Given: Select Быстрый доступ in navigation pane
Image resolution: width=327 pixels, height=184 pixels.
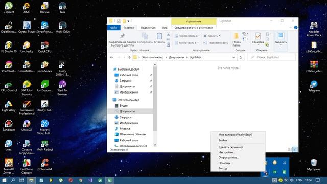Looking at the screenshot, I should [x=128, y=70].
